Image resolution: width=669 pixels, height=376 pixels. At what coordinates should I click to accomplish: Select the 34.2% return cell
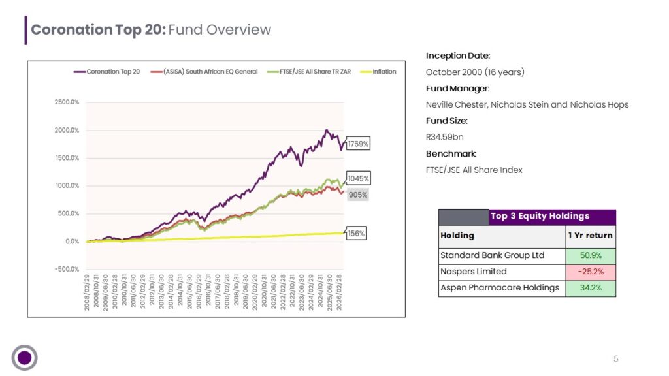coord(591,289)
